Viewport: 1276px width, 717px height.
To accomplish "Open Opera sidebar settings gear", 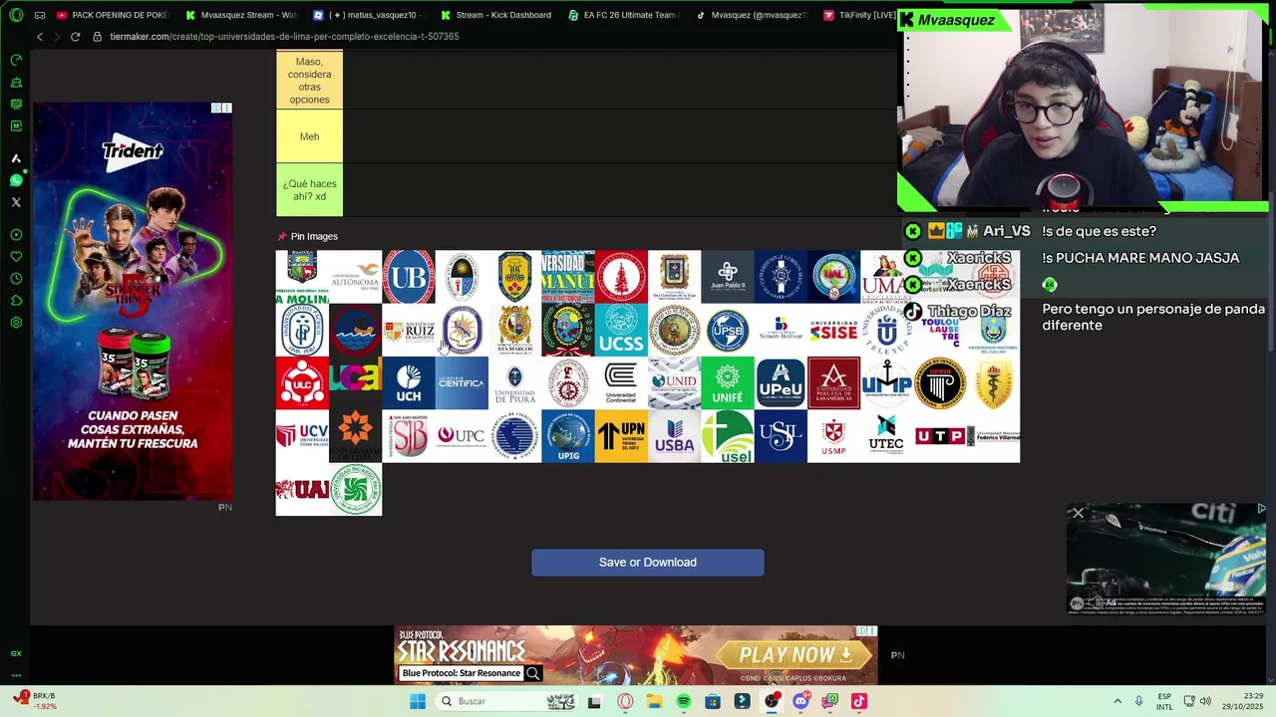I will pos(16,323).
